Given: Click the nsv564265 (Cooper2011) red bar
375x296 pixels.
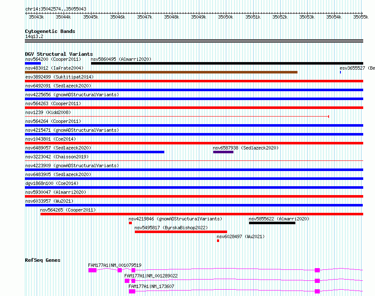Looking at the screenshot, I should point(201,214).
